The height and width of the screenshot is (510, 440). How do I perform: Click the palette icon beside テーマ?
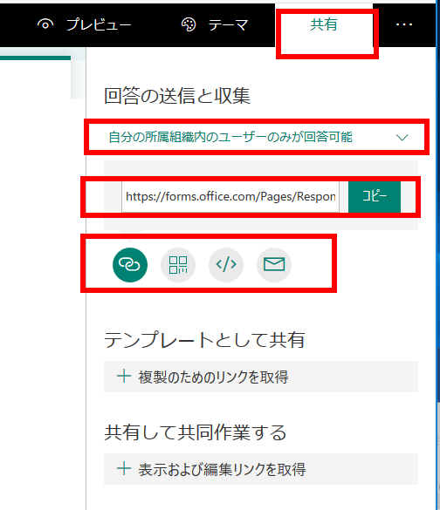pyautogui.click(x=189, y=24)
